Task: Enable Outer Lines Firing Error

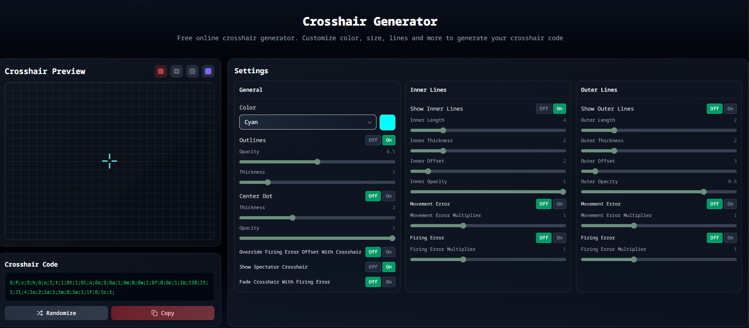Action: 730,238
